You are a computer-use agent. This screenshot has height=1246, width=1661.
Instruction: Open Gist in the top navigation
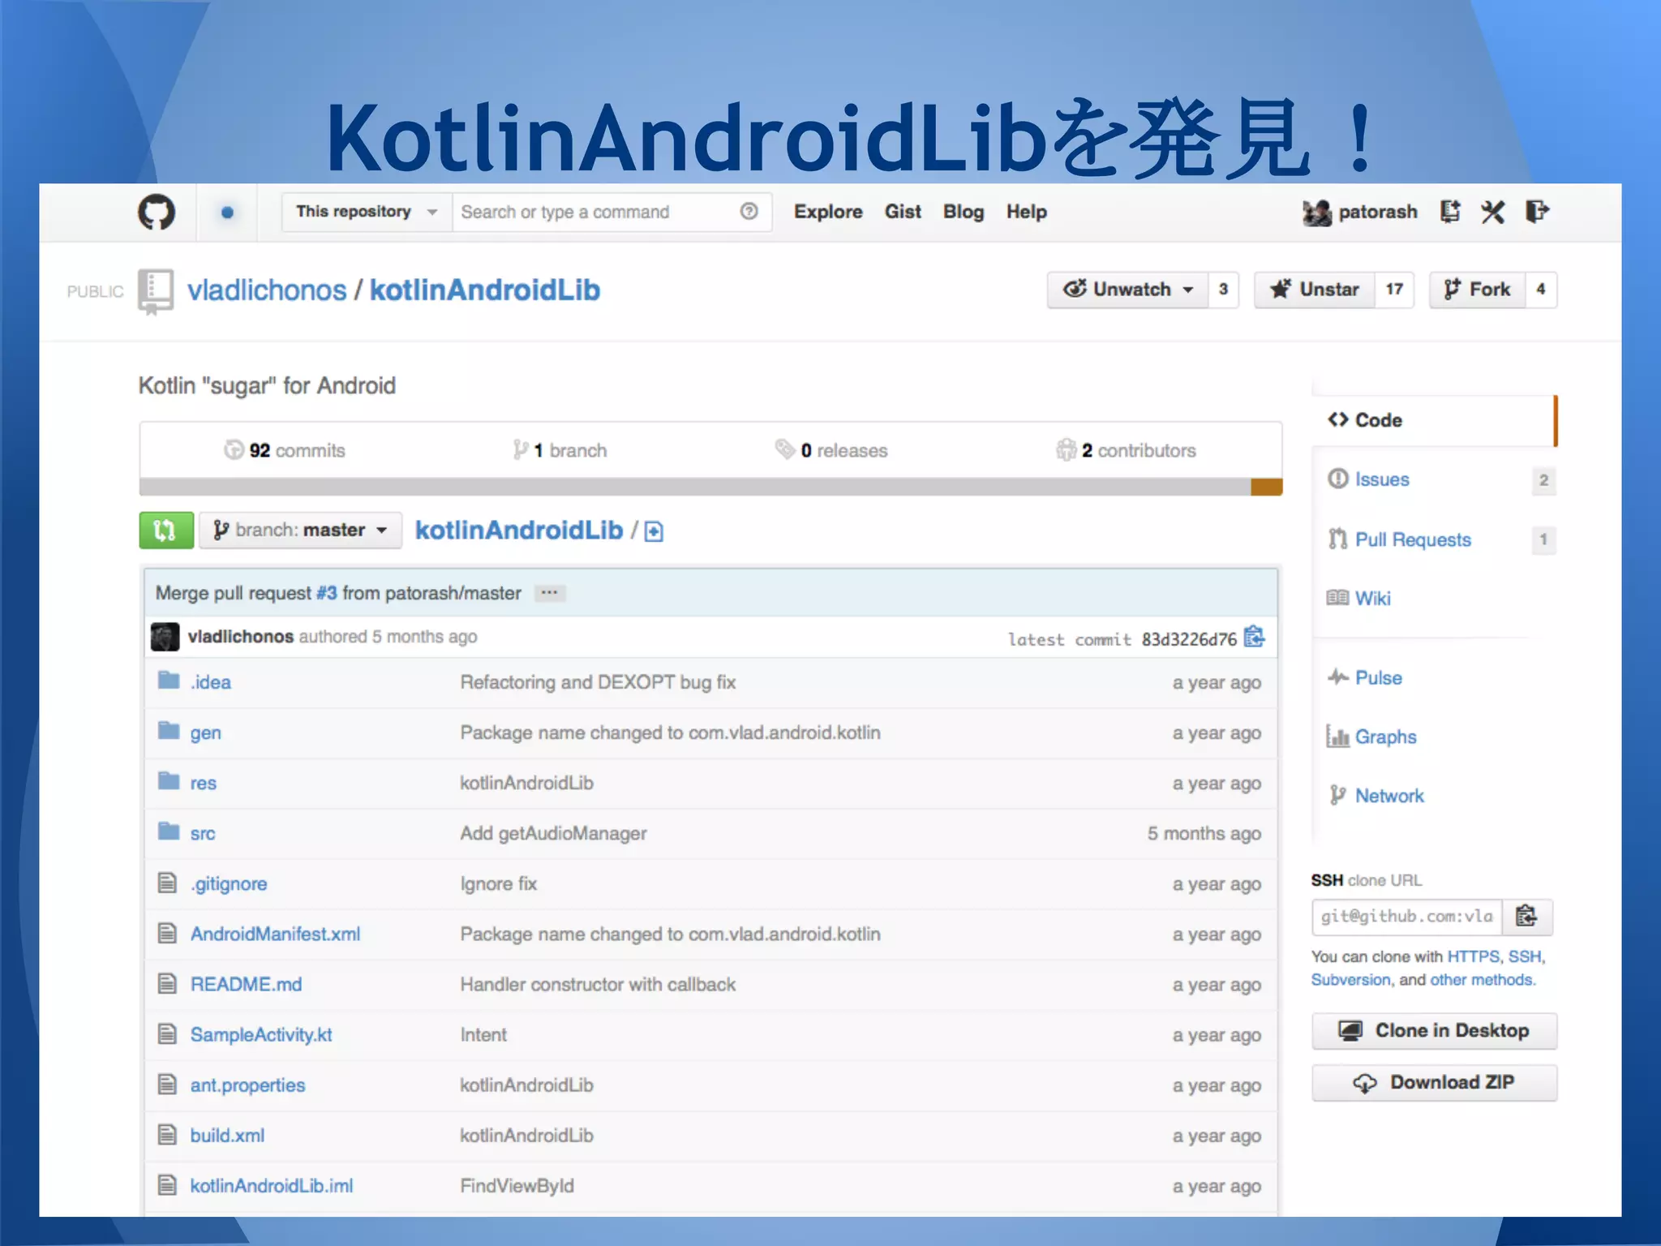click(903, 212)
